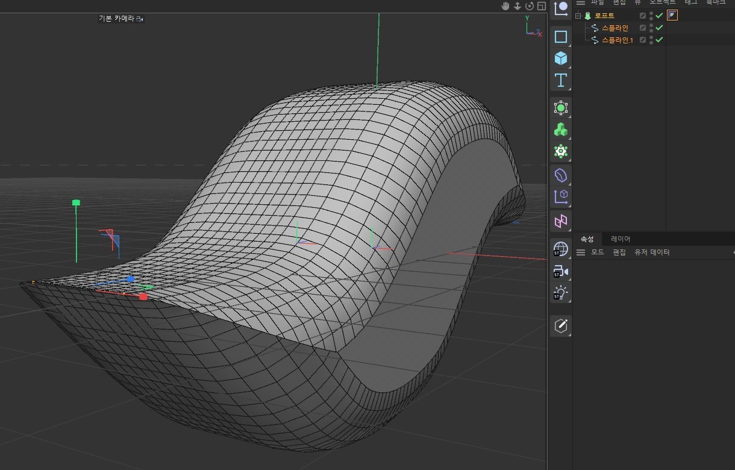Select the 로프트 object name

[604, 16]
